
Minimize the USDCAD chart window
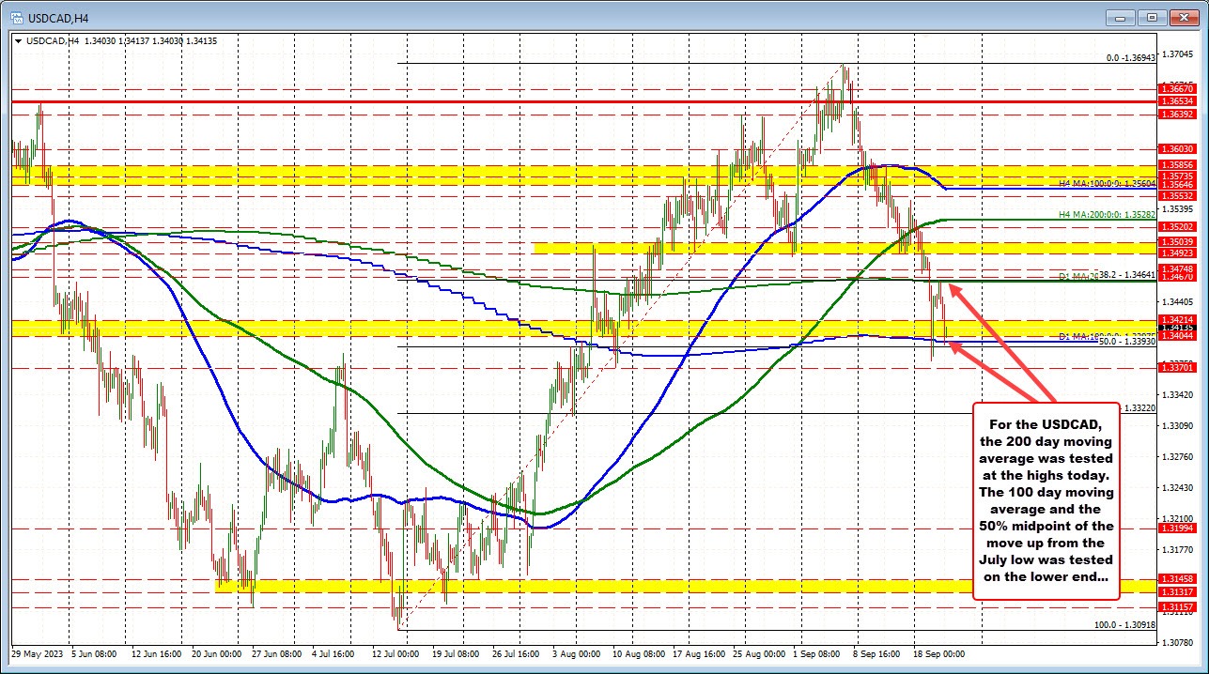(1121, 17)
